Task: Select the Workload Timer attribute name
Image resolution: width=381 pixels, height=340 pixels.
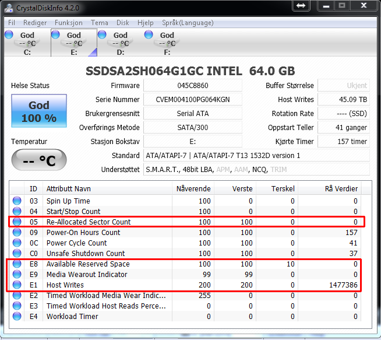Action: 72,316
